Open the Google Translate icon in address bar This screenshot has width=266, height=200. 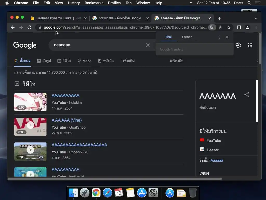coord(212,27)
